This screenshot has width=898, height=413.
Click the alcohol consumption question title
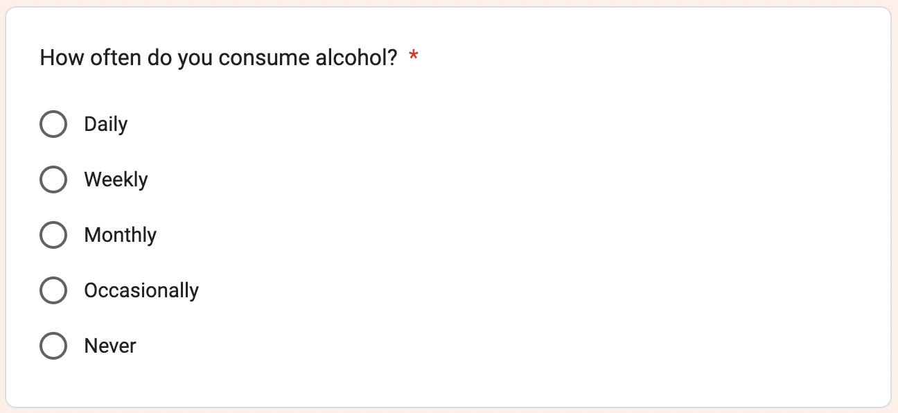[x=218, y=58]
